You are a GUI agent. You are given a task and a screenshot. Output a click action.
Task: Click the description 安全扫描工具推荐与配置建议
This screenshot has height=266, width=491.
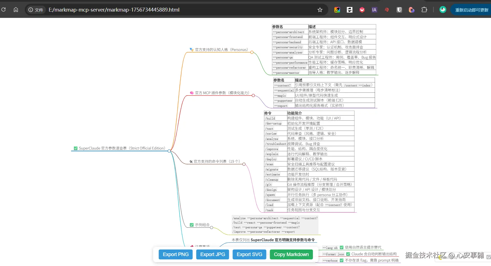click(311, 164)
